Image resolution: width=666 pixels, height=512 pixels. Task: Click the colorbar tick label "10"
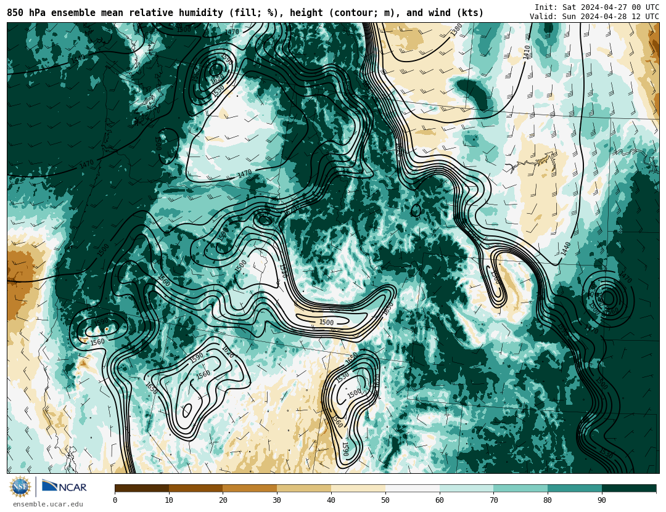(169, 500)
